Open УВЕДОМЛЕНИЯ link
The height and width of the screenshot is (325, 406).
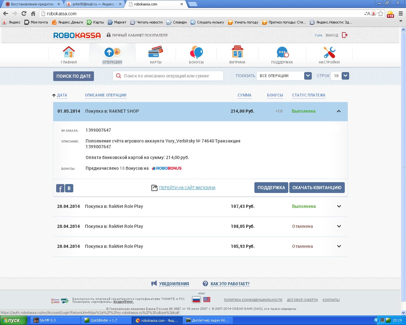tap(174, 284)
